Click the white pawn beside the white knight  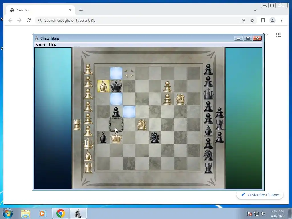(167, 99)
